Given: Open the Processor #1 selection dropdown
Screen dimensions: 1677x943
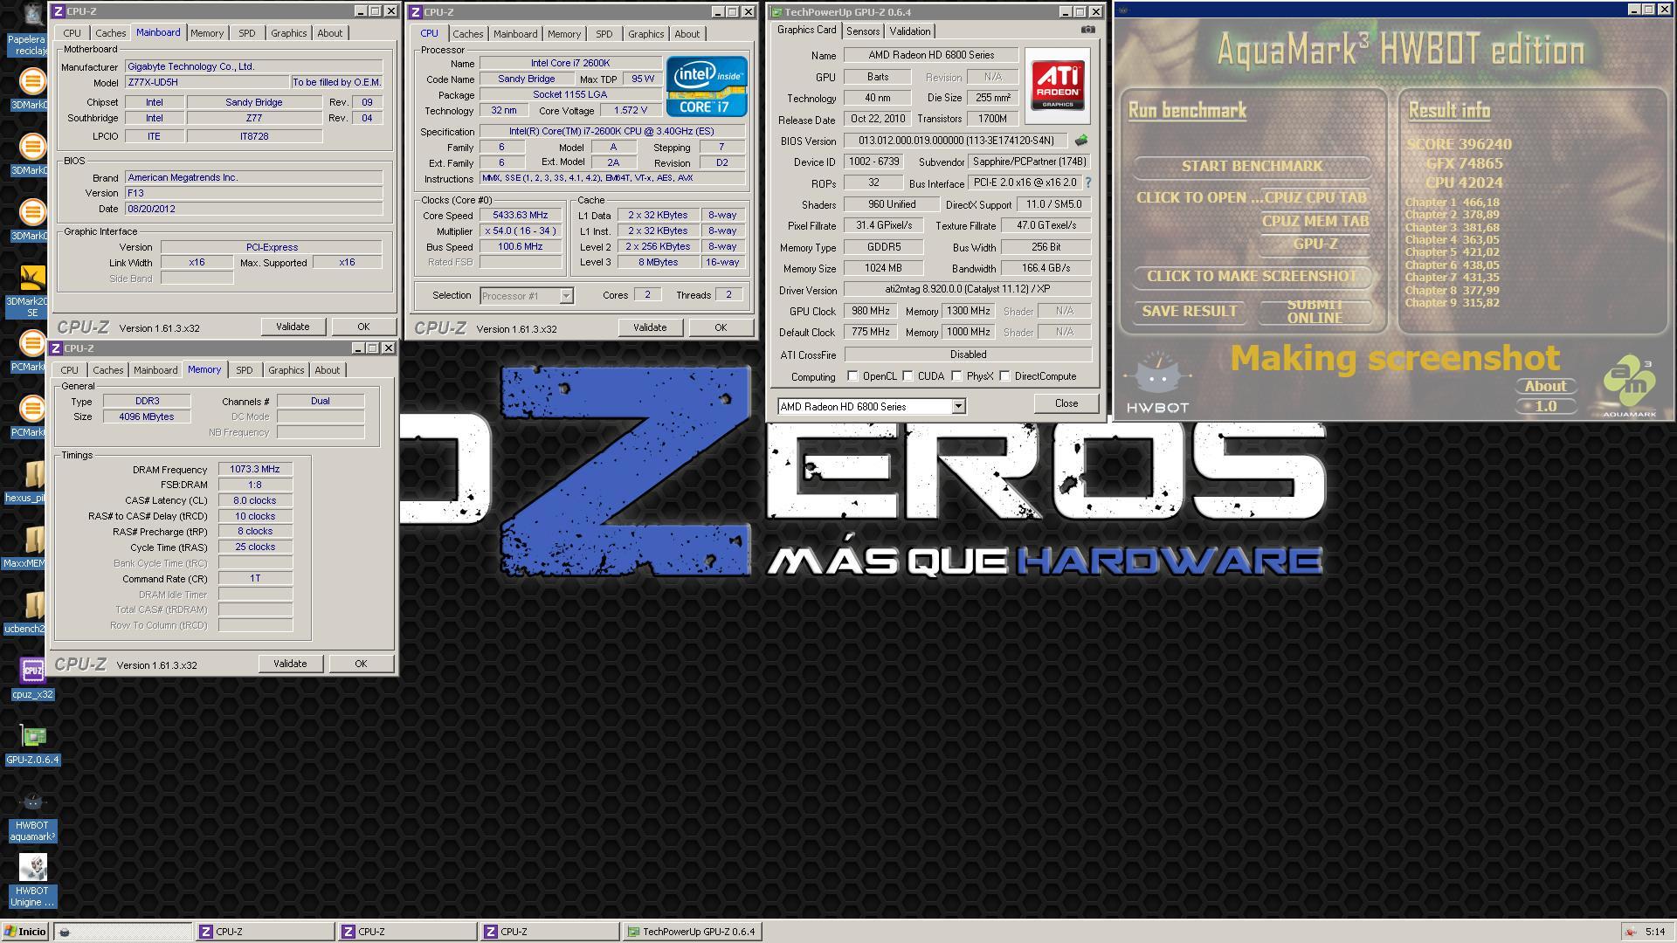Looking at the screenshot, I should click(x=566, y=296).
